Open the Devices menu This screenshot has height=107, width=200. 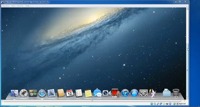coord(20,6)
